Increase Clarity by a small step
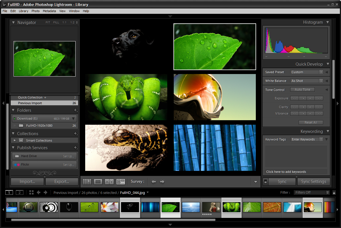The width and height of the screenshot is (341, 228). coord(311,107)
